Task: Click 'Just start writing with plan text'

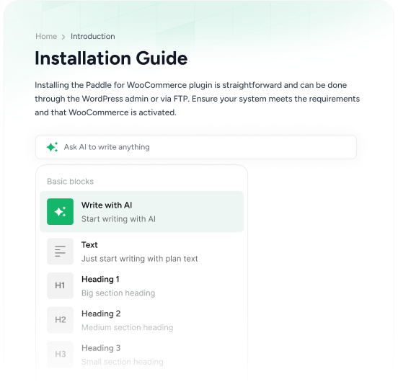Action: click(139, 259)
